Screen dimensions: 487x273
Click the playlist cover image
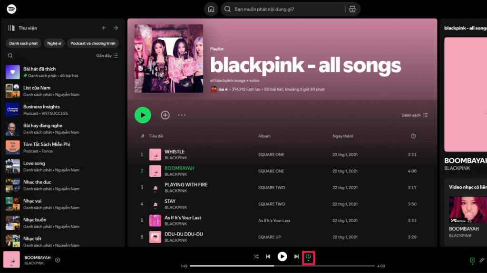click(x=169, y=58)
